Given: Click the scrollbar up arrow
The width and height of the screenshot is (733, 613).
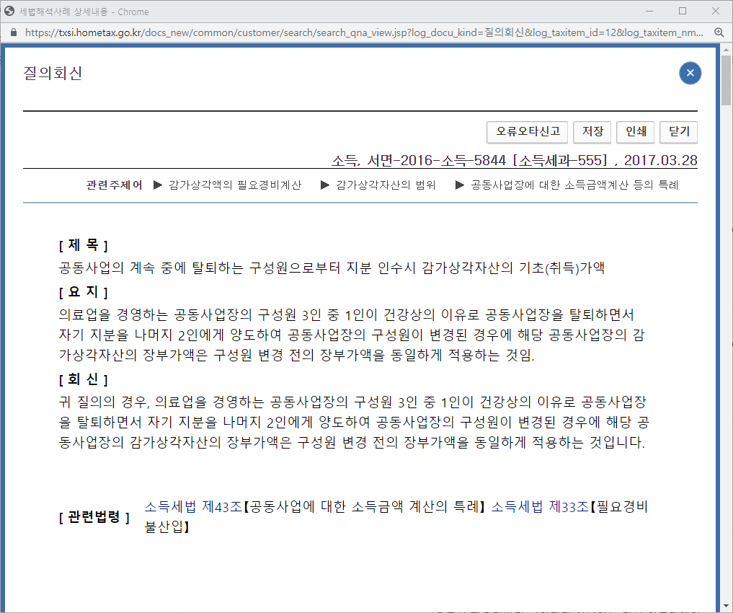Looking at the screenshot, I should point(726,49).
